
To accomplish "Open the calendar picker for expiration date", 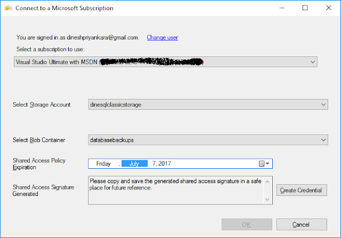I will click(265, 164).
